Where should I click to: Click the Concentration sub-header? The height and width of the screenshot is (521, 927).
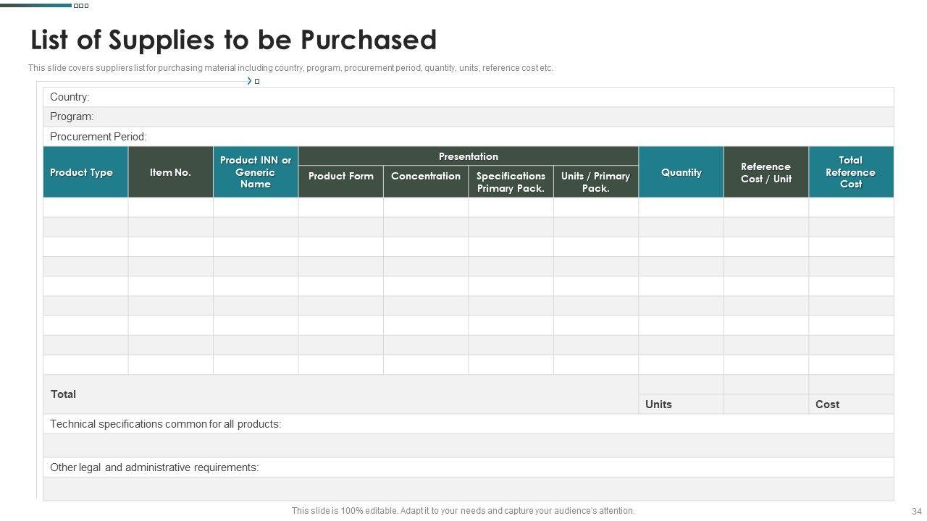[426, 177]
